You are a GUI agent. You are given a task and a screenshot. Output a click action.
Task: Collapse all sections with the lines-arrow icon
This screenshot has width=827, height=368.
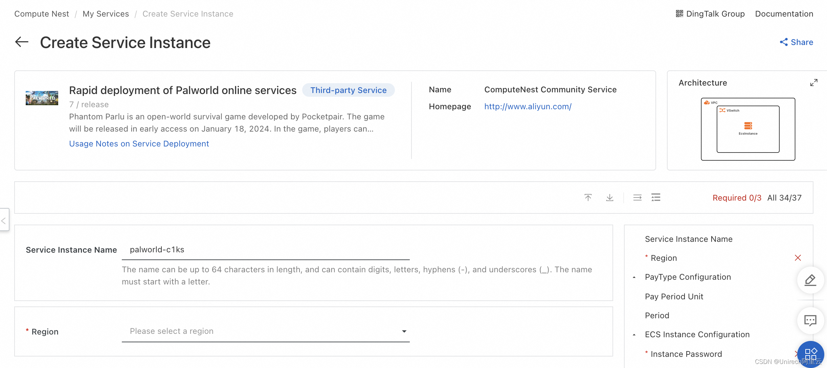(638, 198)
